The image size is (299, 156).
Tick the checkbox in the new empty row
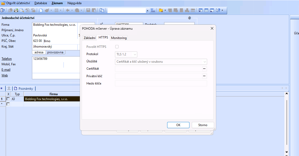8,104
